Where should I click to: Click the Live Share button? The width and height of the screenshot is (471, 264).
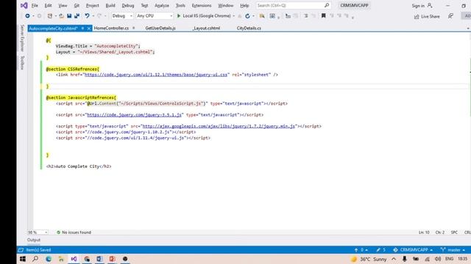(x=427, y=16)
